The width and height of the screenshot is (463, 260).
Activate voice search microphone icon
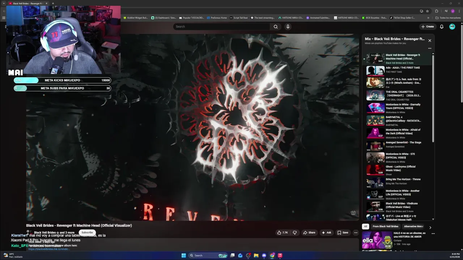click(288, 26)
